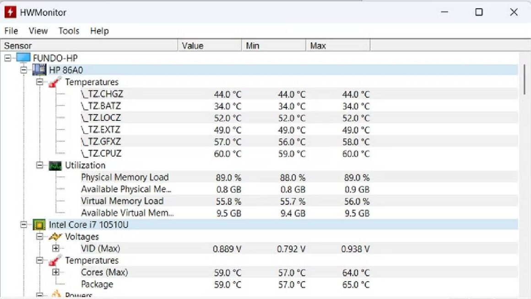The height and width of the screenshot is (299, 531).
Task: Expand the Cores (Max) entry
Action: pyautogui.click(x=56, y=272)
